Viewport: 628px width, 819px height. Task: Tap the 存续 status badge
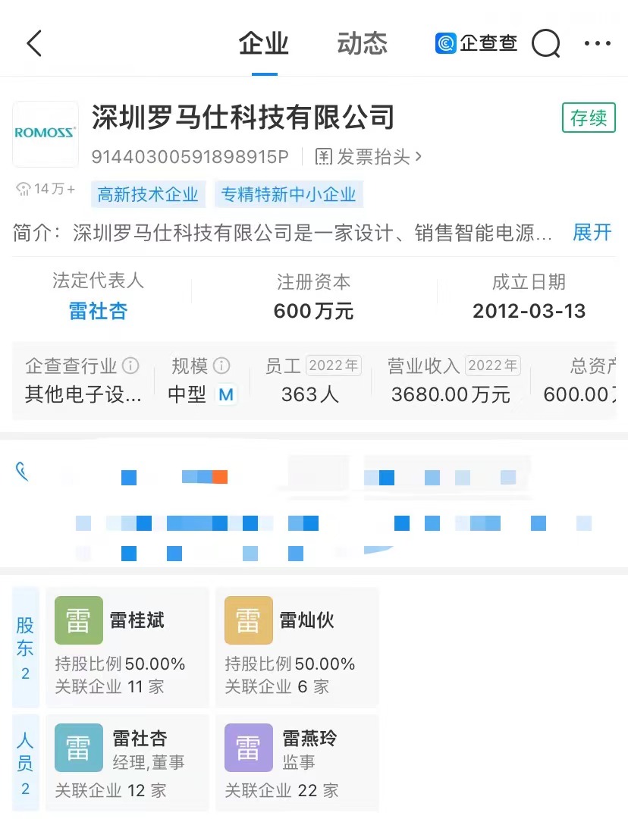pos(589,118)
